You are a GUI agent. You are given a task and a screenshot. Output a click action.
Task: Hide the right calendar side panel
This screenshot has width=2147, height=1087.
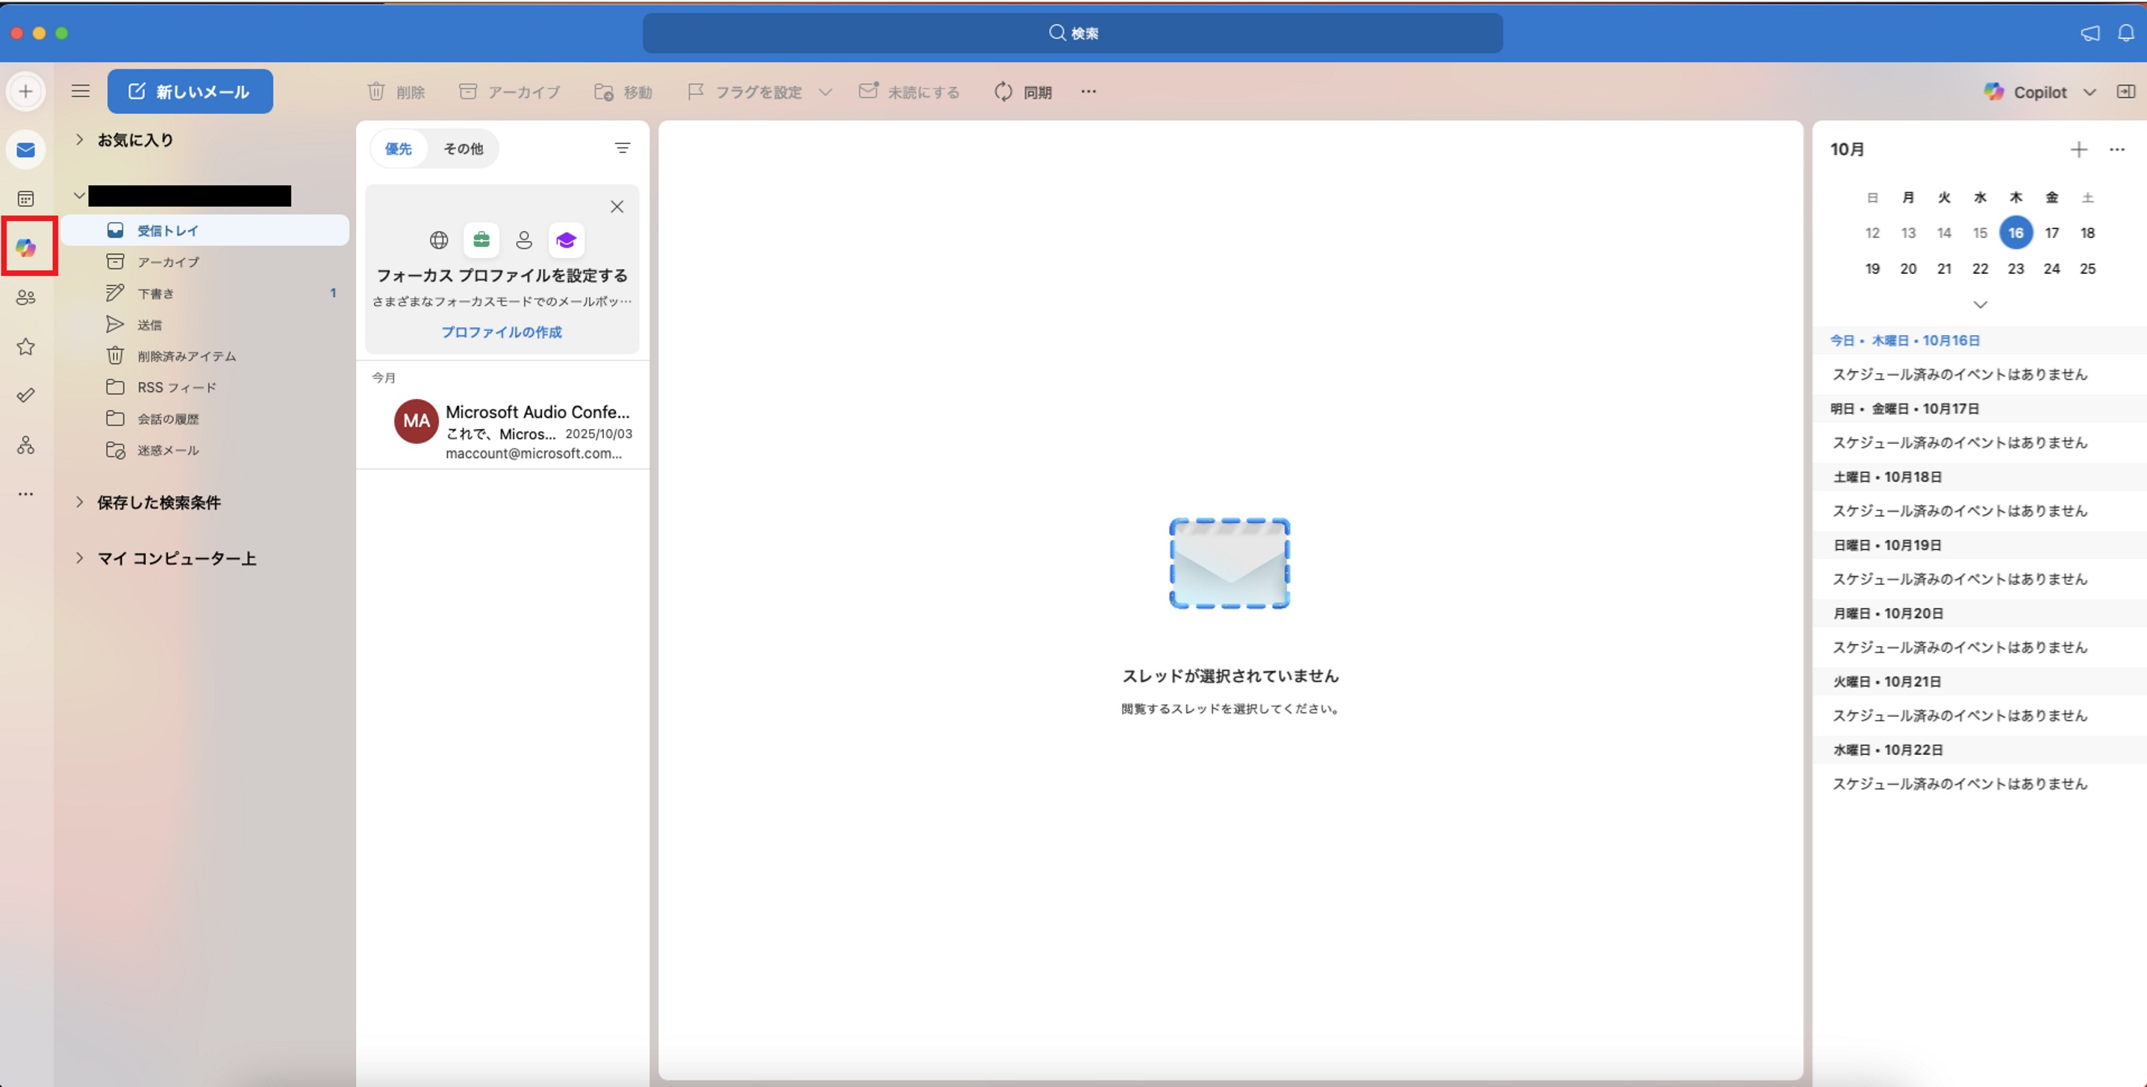[2125, 92]
